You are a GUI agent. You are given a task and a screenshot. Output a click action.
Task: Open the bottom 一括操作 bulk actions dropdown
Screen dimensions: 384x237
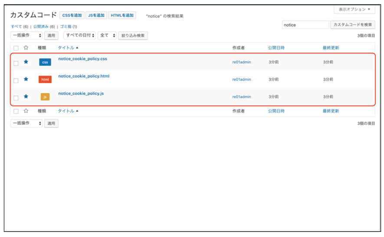pos(26,123)
